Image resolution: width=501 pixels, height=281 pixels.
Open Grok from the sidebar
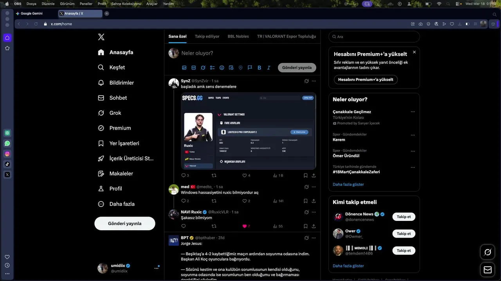(x=110, y=113)
